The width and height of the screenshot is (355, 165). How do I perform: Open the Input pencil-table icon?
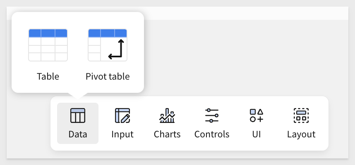coord(122,115)
